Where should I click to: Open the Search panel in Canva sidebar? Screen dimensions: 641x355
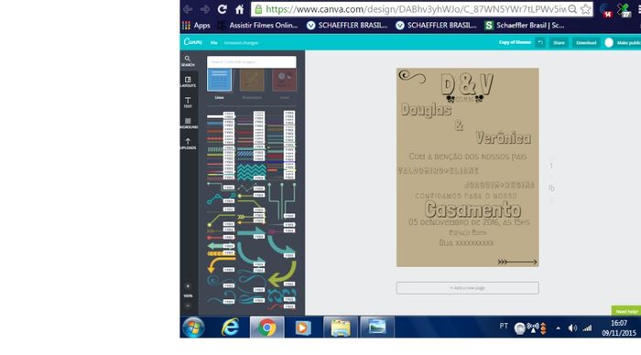(188, 61)
